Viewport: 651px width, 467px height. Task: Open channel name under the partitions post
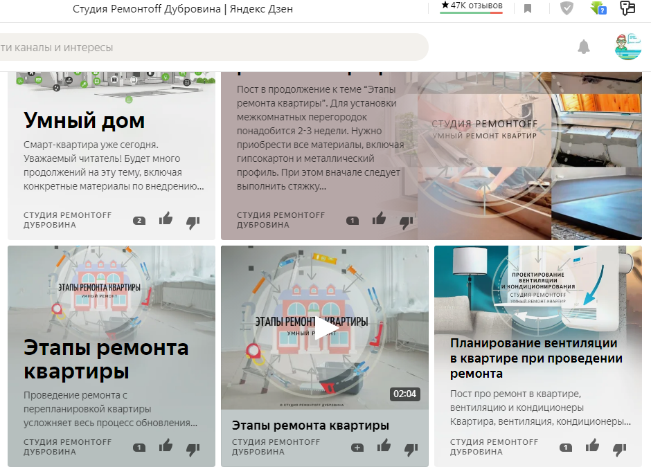pos(281,220)
